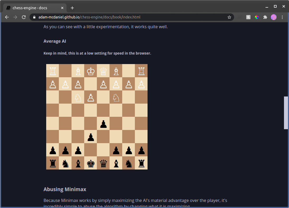Select the black queen piece
Viewport: 289px width, 208px height.
pos(103,163)
